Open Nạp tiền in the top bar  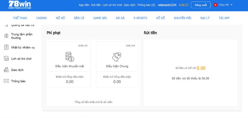click(84, 5)
